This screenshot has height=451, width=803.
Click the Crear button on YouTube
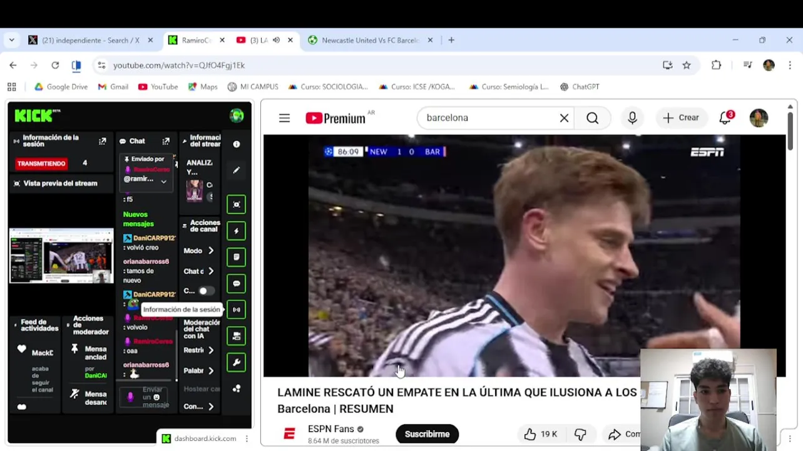pyautogui.click(x=681, y=118)
